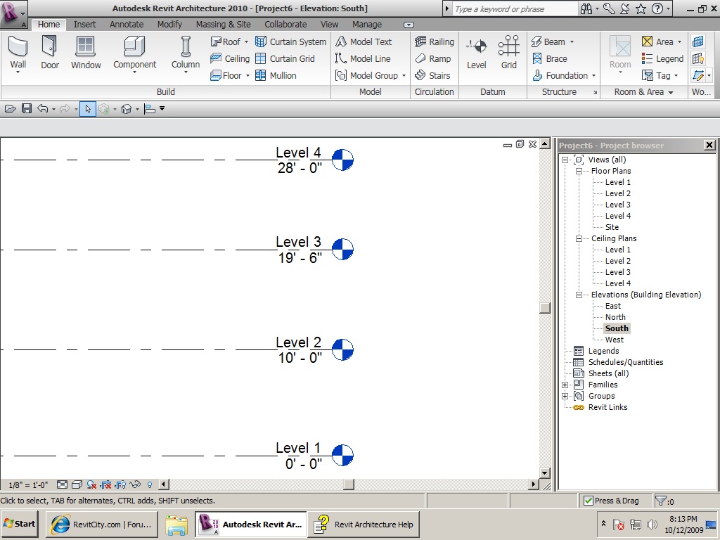Screen dimensions: 720x540
Task: Open the Modify ribbon tab
Action: click(x=169, y=25)
